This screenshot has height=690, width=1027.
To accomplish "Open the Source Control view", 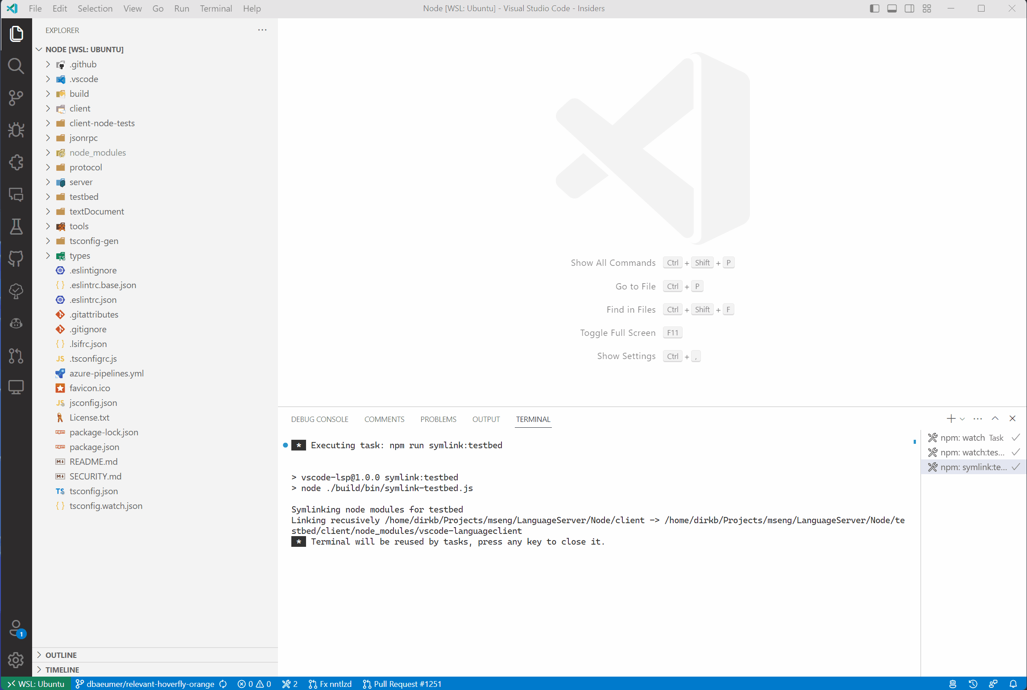I will [16, 98].
